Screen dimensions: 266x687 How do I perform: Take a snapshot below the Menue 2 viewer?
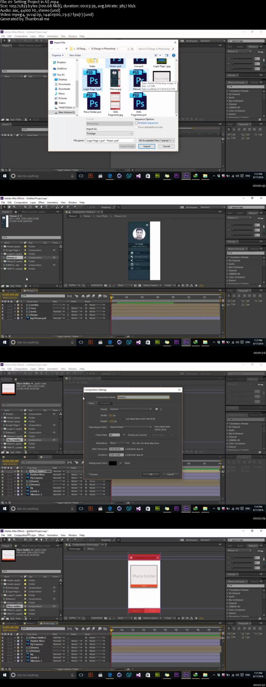[105, 285]
